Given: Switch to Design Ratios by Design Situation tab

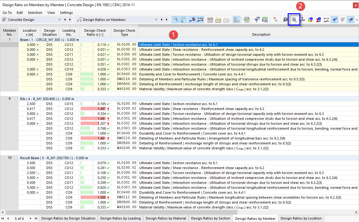Looking at the screenshot, I should pyautogui.click(x=68, y=218).
